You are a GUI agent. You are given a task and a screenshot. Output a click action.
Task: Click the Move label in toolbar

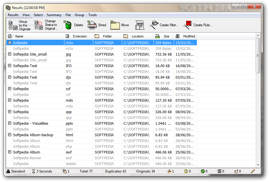125,25
